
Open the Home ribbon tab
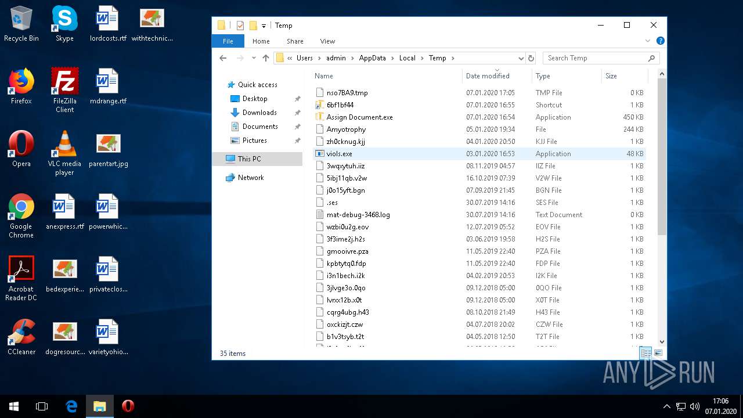pos(261,41)
